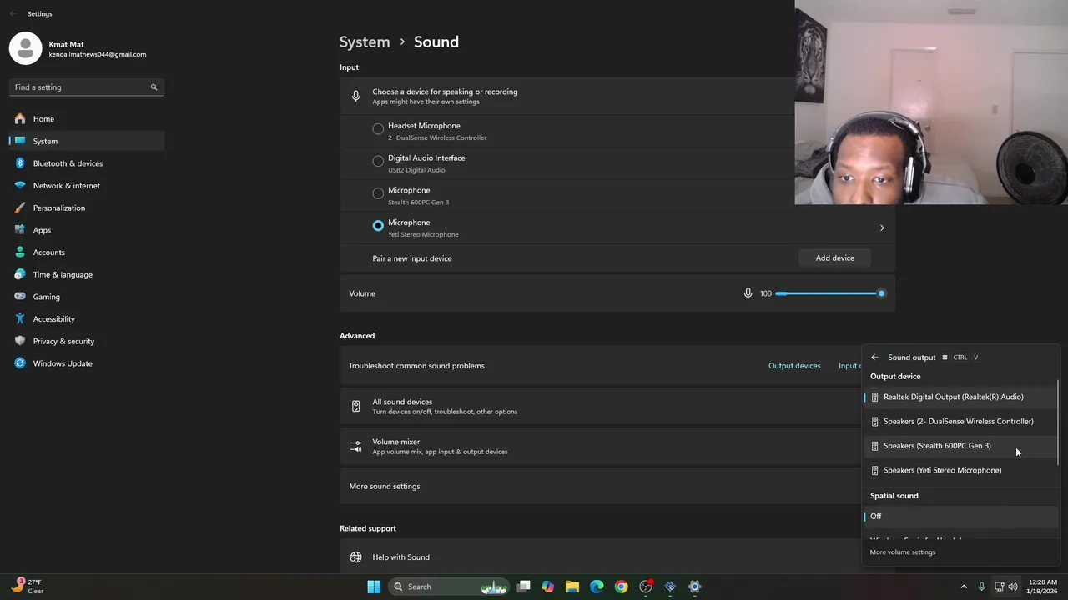Select Yeti Stereo Microphone input radio
Viewport: 1068px width, 600px height.
tap(378, 226)
